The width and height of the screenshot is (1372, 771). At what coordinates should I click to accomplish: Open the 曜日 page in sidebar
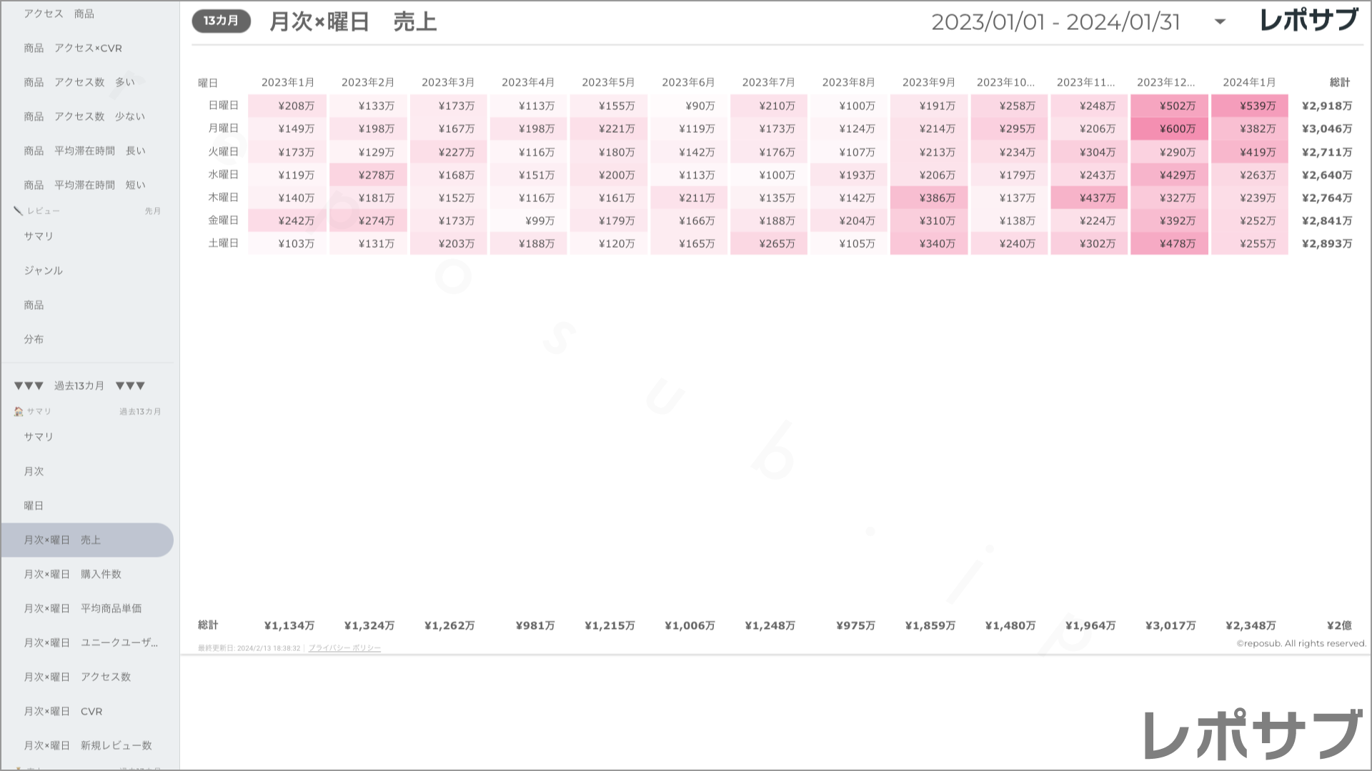pos(34,505)
